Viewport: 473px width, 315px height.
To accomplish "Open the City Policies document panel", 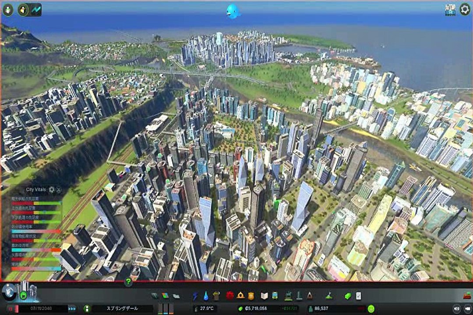I will [x=358, y=296].
